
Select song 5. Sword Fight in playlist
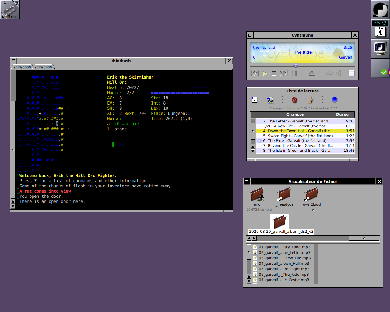pos(298,136)
